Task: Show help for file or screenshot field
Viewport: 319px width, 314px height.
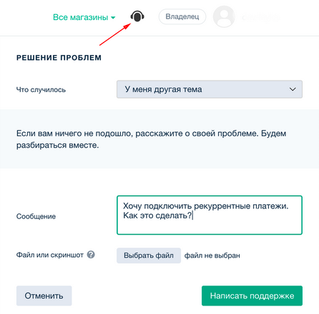Action: [x=91, y=255]
